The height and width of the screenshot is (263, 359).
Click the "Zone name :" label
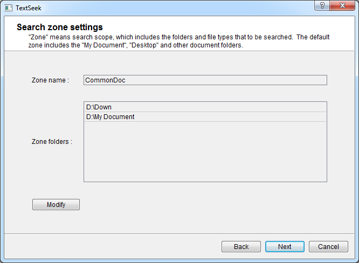click(50, 80)
